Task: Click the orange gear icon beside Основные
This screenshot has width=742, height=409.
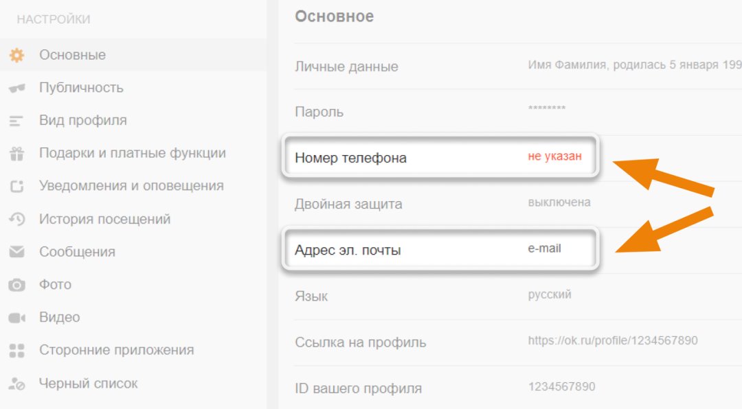Action: click(16, 55)
